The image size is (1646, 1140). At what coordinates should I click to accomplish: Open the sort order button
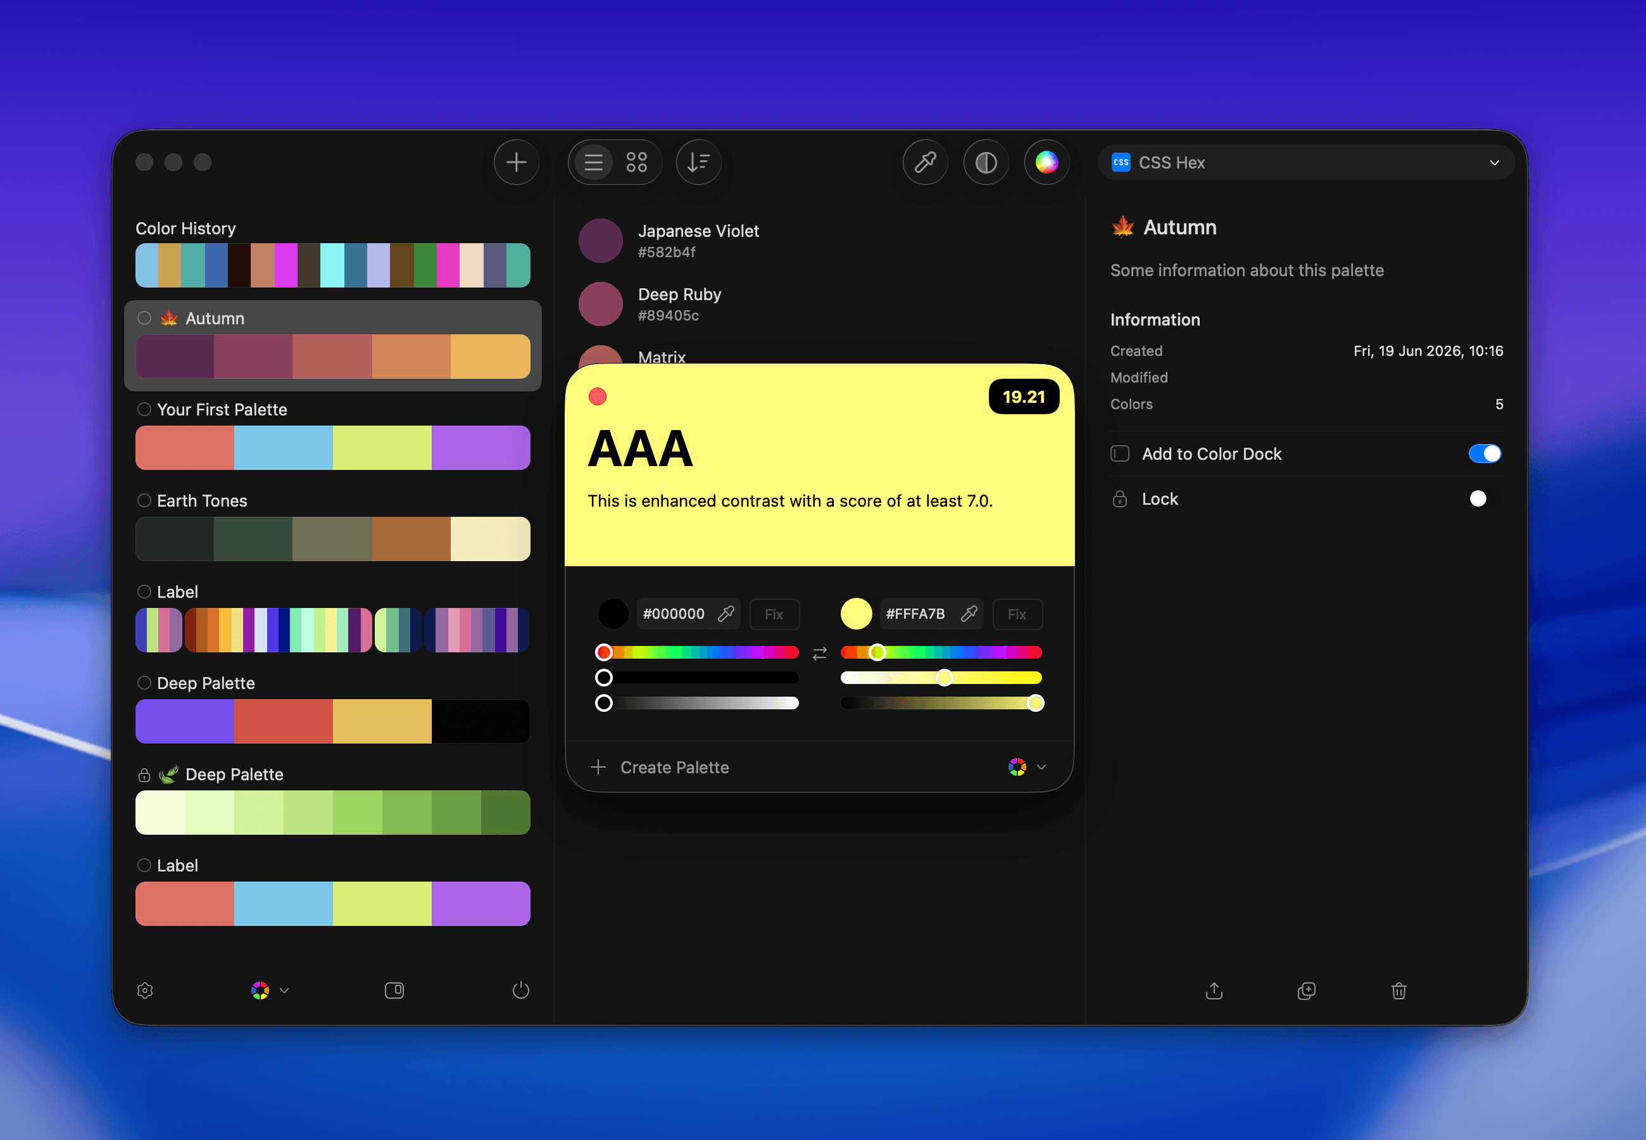[x=698, y=162]
